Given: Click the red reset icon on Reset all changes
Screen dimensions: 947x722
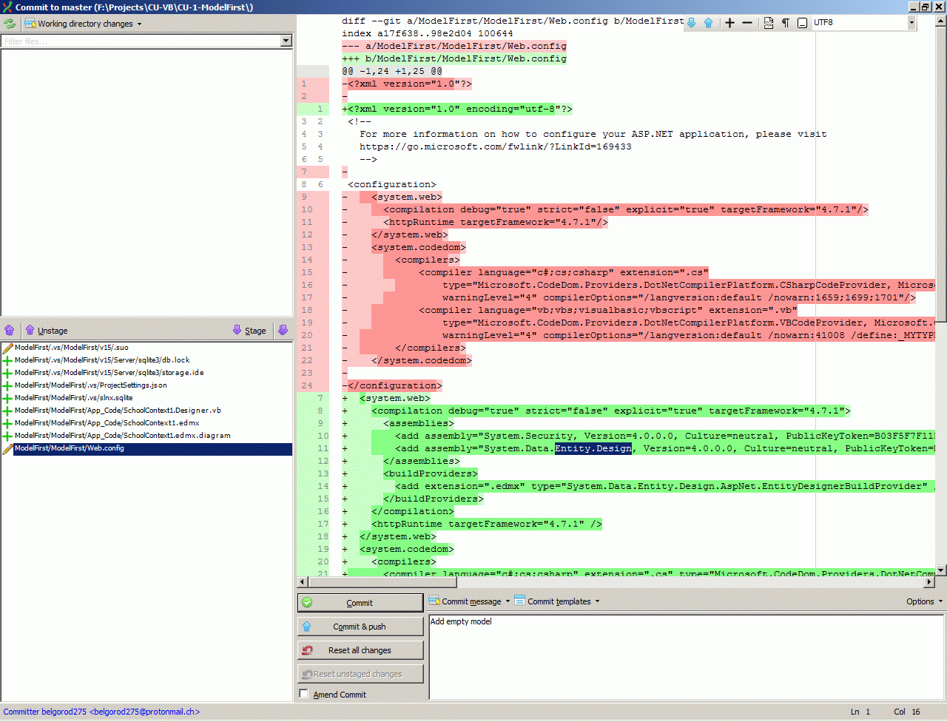Looking at the screenshot, I should pyautogui.click(x=307, y=650).
